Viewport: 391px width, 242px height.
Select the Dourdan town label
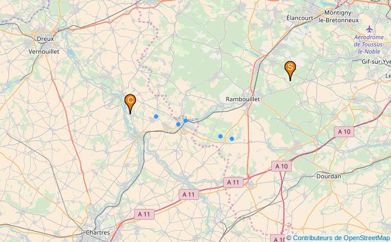pyautogui.click(x=328, y=176)
